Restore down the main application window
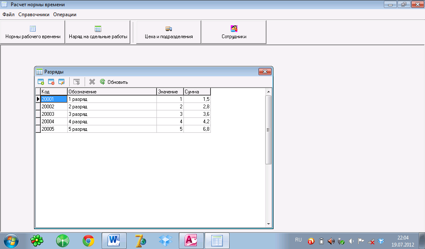This screenshot has width=425, height=249. click(x=404, y=4)
